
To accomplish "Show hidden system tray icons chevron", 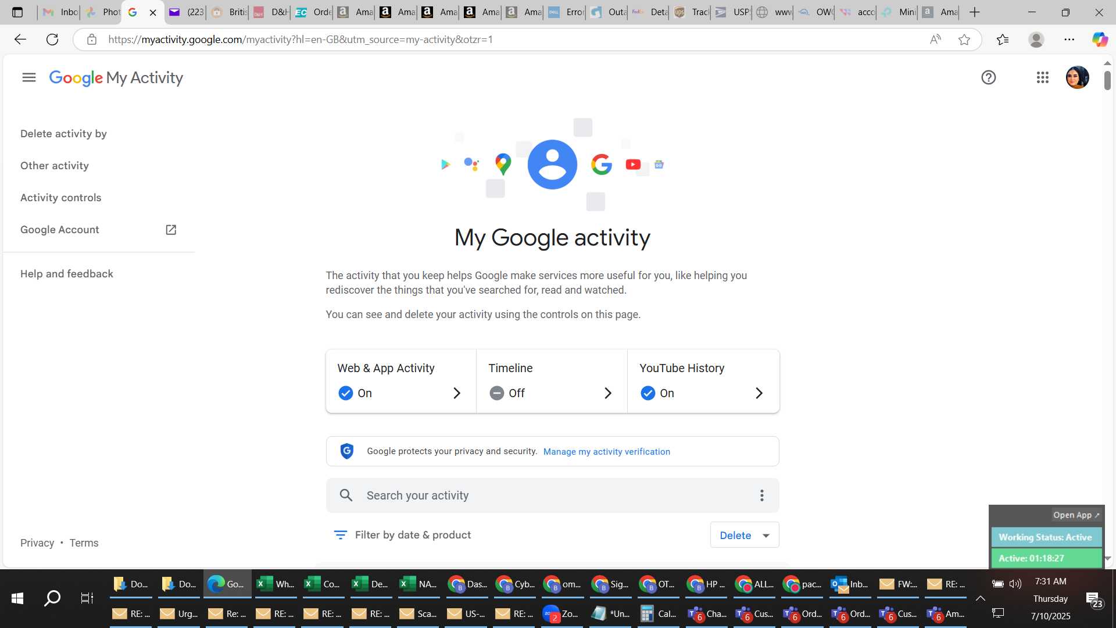I will pyautogui.click(x=981, y=598).
